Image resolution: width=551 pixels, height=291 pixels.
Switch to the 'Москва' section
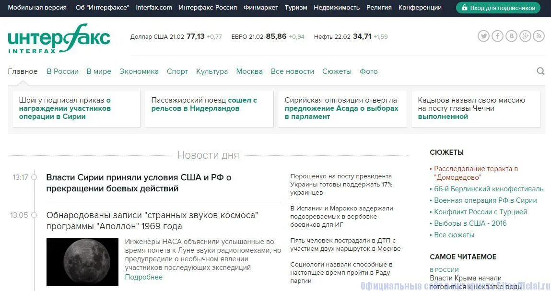pyautogui.click(x=249, y=71)
